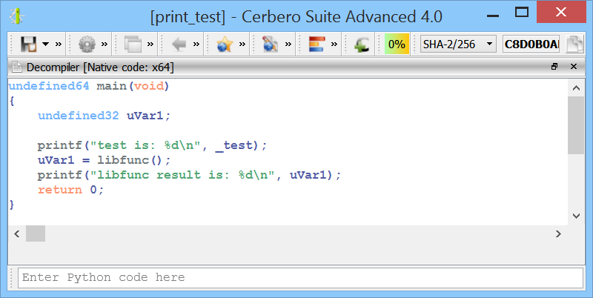Viewport: 593px width, 298px height.
Task: Click the colored bars layout icon
Action: (317, 44)
